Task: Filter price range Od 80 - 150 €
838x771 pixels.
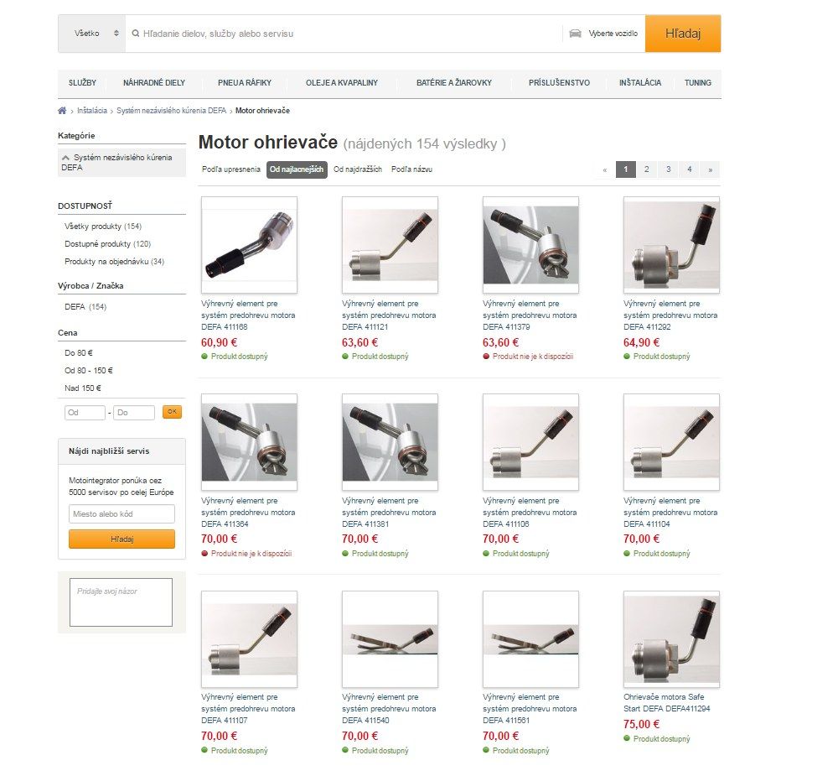Action: click(89, 370)
